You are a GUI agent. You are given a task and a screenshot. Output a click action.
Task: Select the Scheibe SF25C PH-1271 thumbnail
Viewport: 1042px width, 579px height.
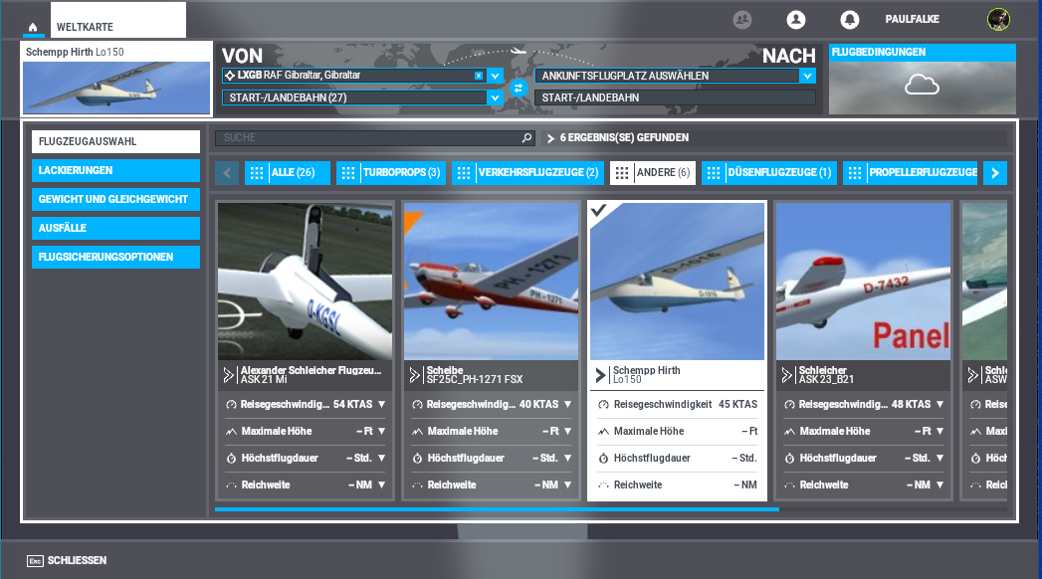pos(491,282)
